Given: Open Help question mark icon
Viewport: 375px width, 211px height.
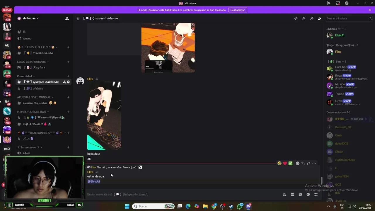Looking at the screenshot, I should point(347,3).
